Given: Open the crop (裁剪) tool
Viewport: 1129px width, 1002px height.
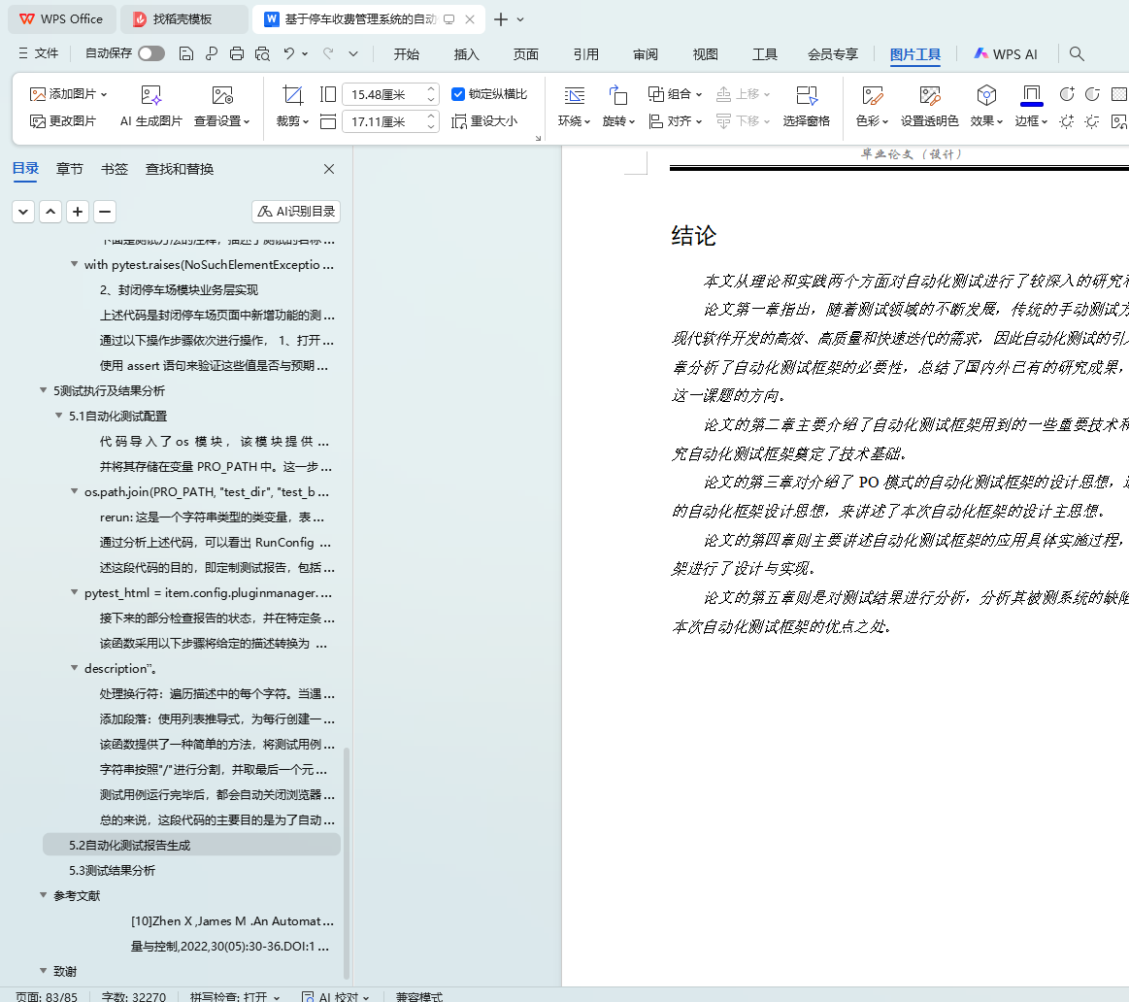Looking at the screenshot, I should click(292, 95).
